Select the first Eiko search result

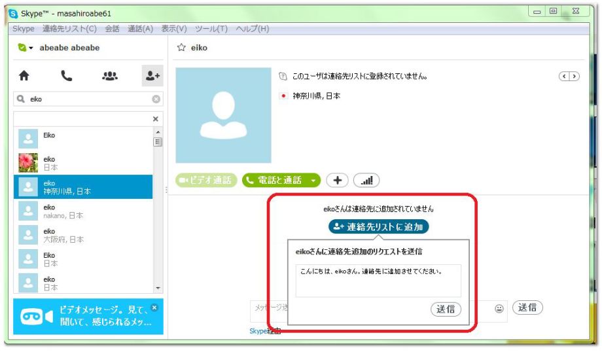[x=83, y=139]
